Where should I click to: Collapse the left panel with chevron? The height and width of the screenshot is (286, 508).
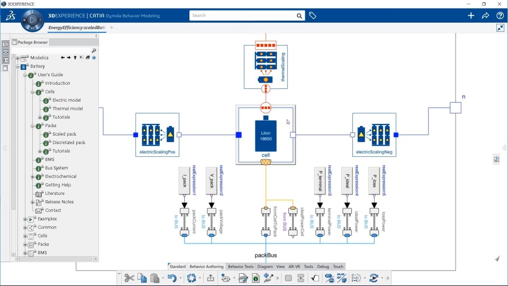click(x=96, y=36)
